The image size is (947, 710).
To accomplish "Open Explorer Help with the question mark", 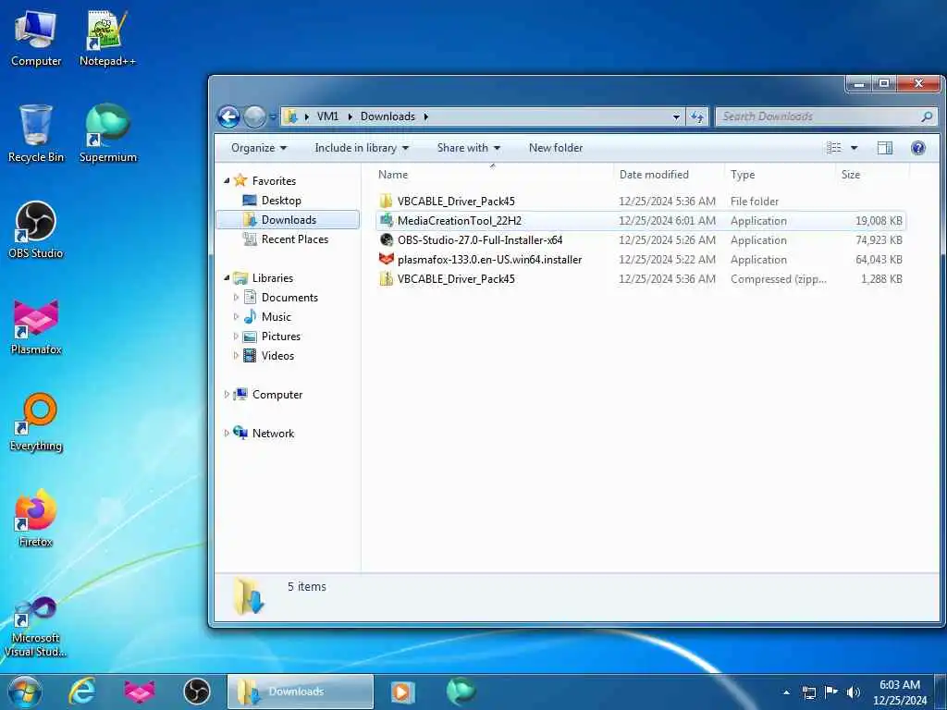I will pos(918,148).
